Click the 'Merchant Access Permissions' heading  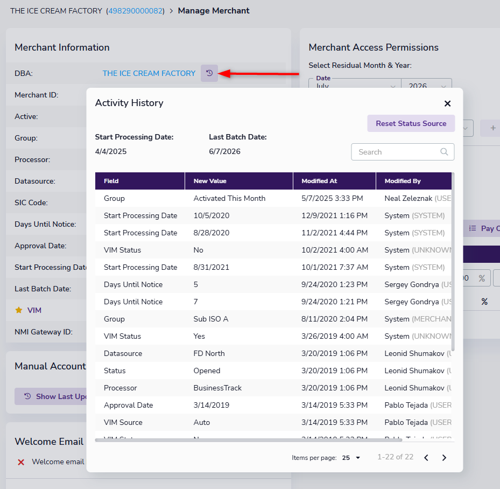pos(374,47)
